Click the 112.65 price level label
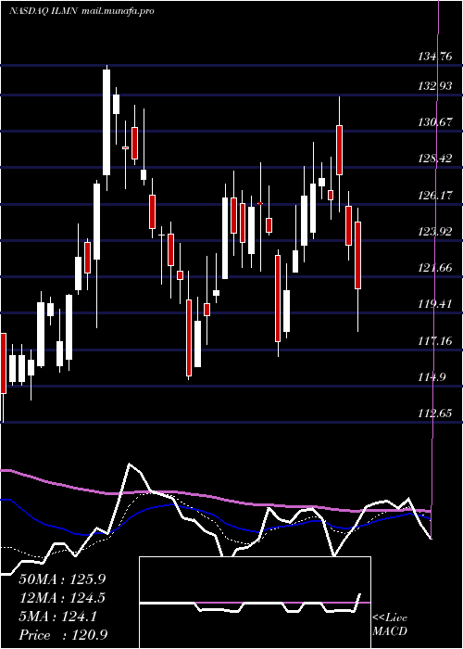 click(x=435, y=414)
